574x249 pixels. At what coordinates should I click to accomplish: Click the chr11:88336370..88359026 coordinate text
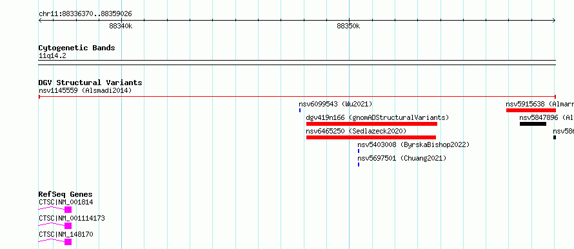click(x=85, y=14)
